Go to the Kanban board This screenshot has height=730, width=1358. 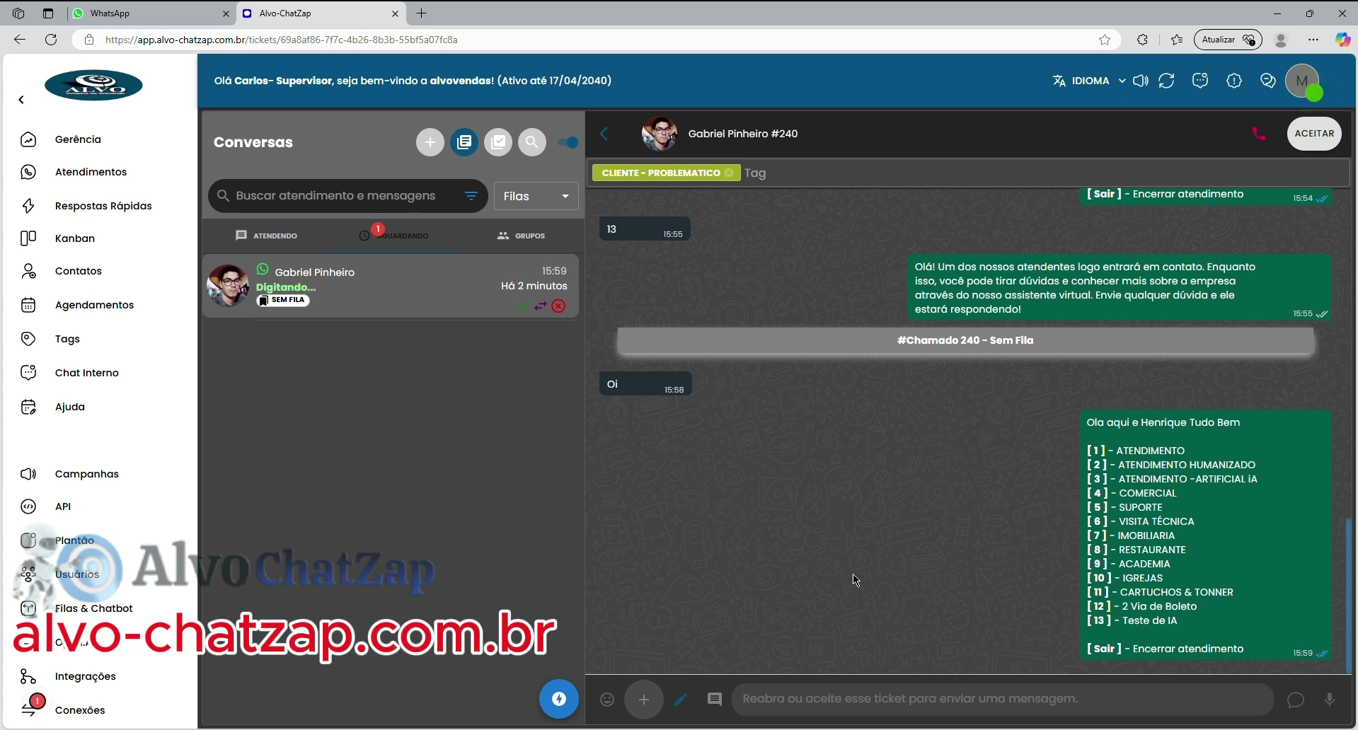click(x=74, y=238)
